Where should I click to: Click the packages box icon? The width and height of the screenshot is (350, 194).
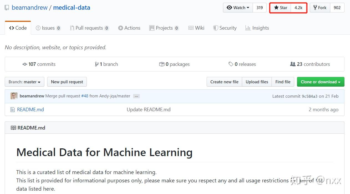pyautogui.click(x=162, y=64)
